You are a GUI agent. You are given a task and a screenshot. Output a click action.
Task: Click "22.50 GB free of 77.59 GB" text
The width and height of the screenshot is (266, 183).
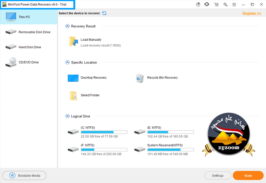coord(99,137)
